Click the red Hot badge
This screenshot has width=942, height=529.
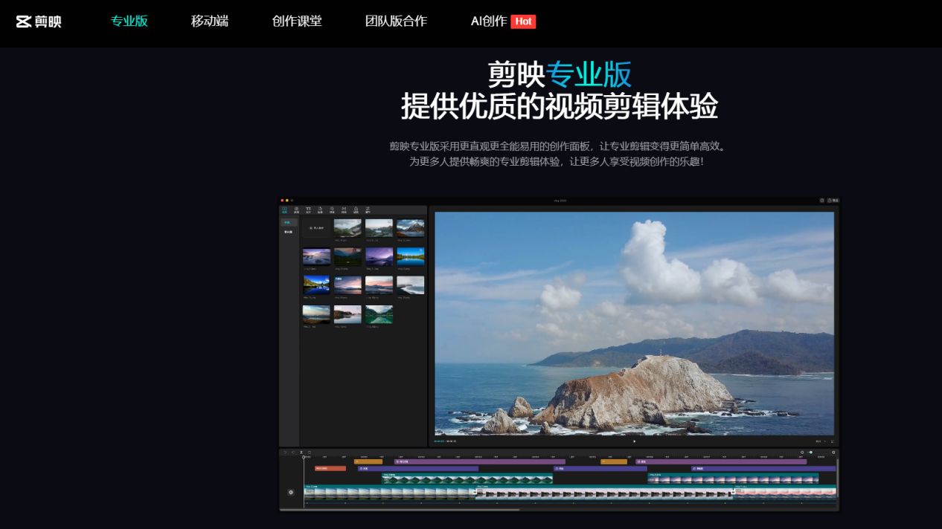click(x=523, y=22)
